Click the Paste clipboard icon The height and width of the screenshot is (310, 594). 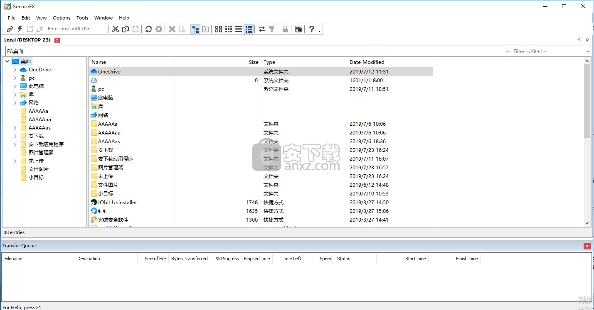pyautogui.click(x=136, y=29)
